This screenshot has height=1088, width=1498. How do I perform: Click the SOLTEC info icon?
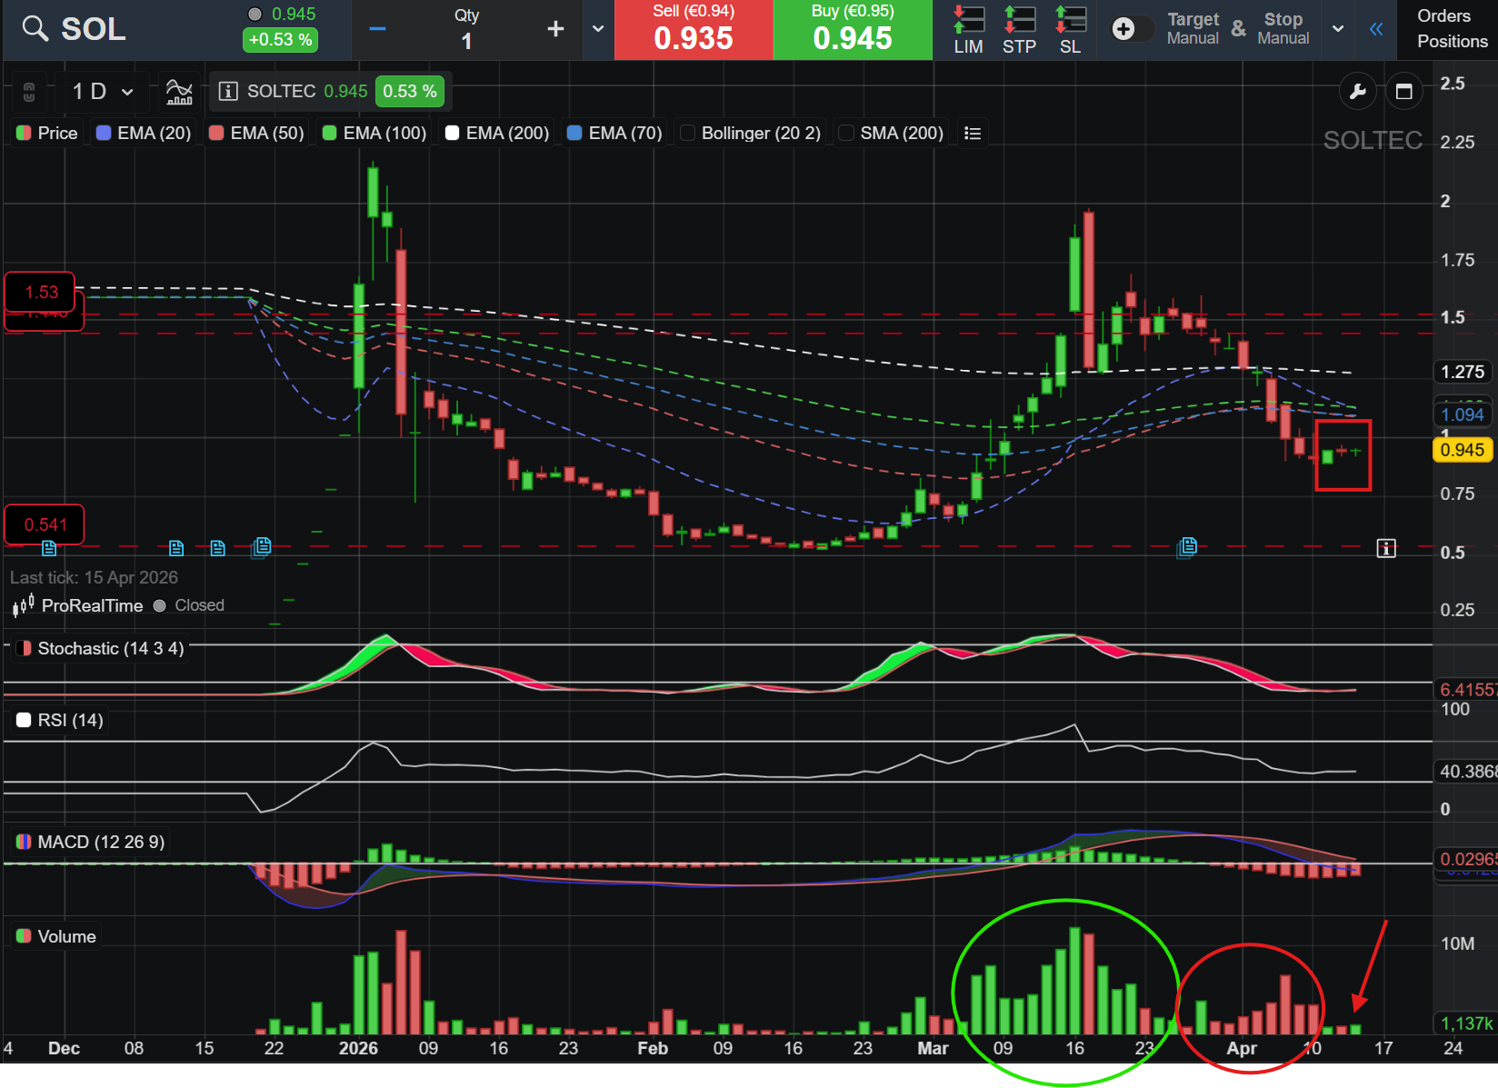coord(228,91)
